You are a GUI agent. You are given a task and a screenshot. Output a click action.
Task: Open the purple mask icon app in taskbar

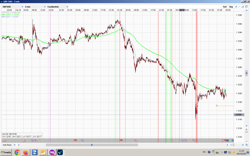(52, 152)
